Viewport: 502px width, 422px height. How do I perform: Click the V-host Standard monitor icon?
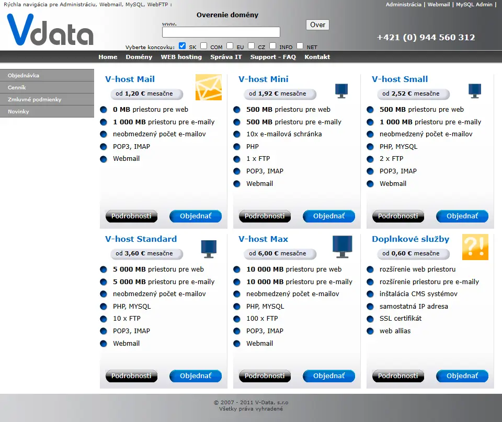point(209,249)
